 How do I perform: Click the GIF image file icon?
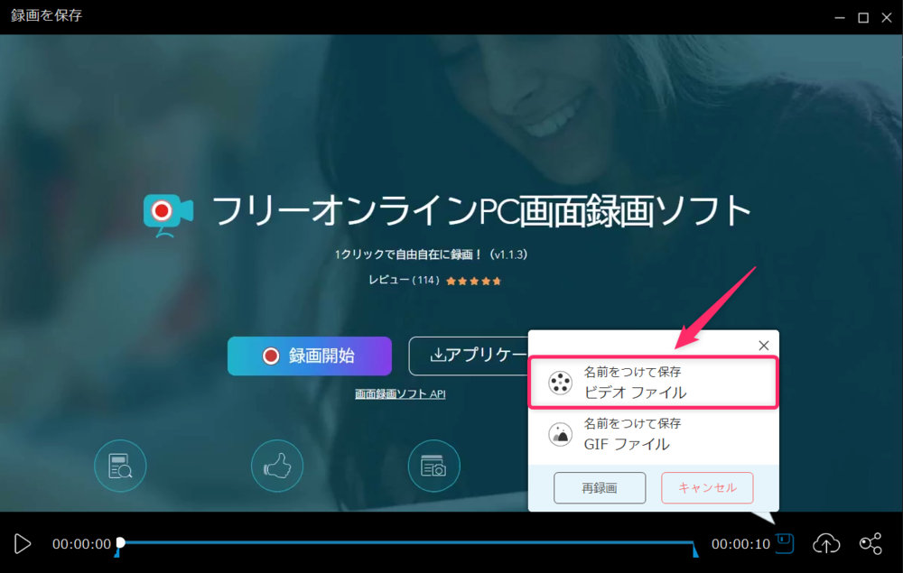560,434
